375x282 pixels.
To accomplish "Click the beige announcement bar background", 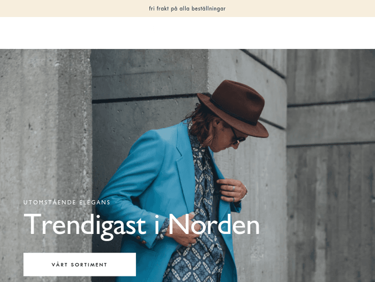I will point(71,9).
